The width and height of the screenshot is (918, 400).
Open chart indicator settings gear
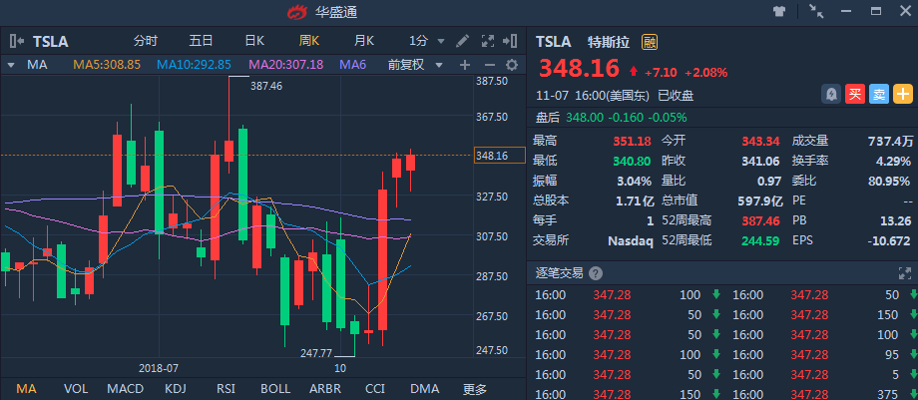point(512,65)
